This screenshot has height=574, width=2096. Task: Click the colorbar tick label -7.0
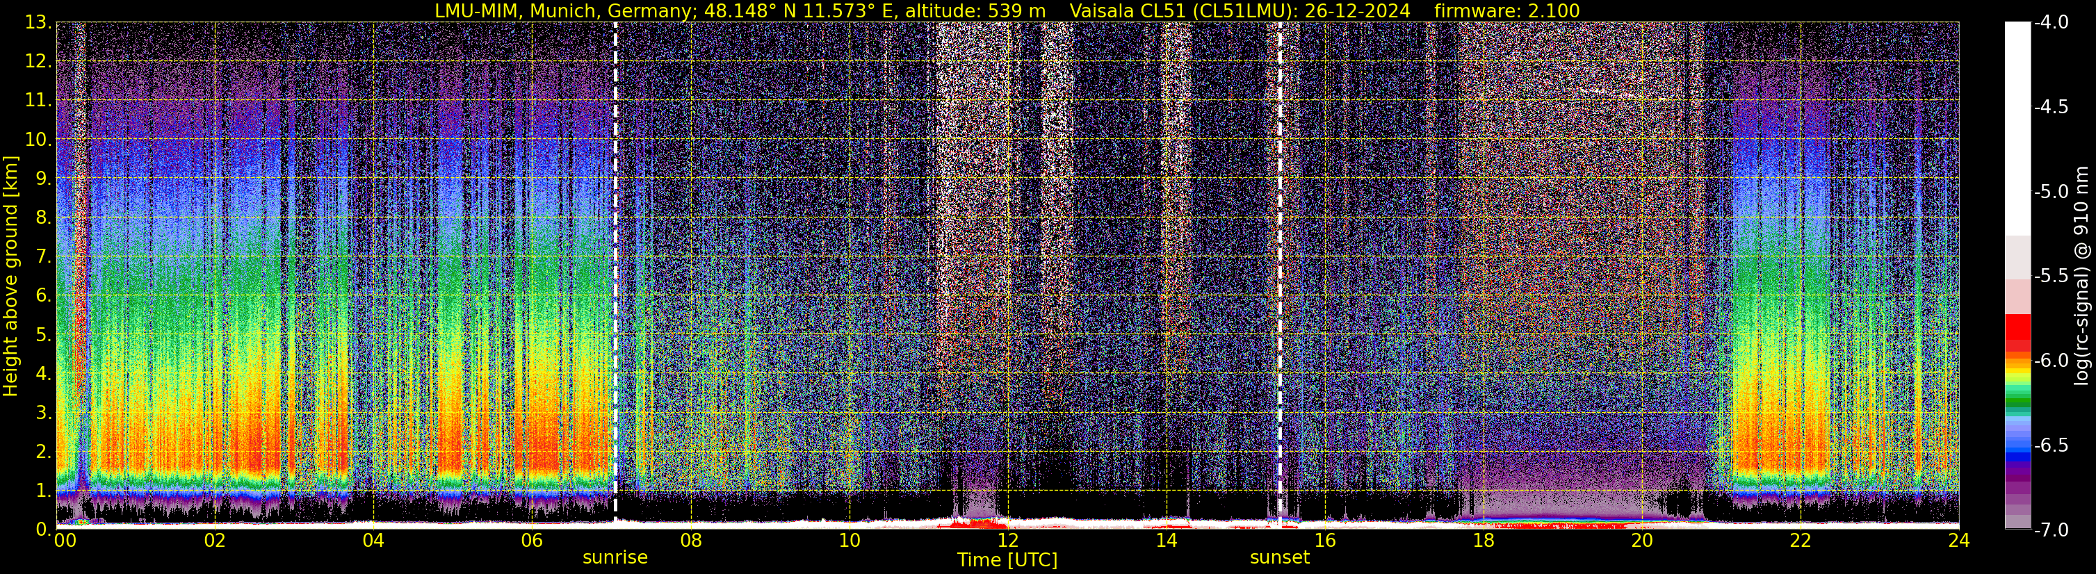pyautogui.click(x=2052, y=530)
